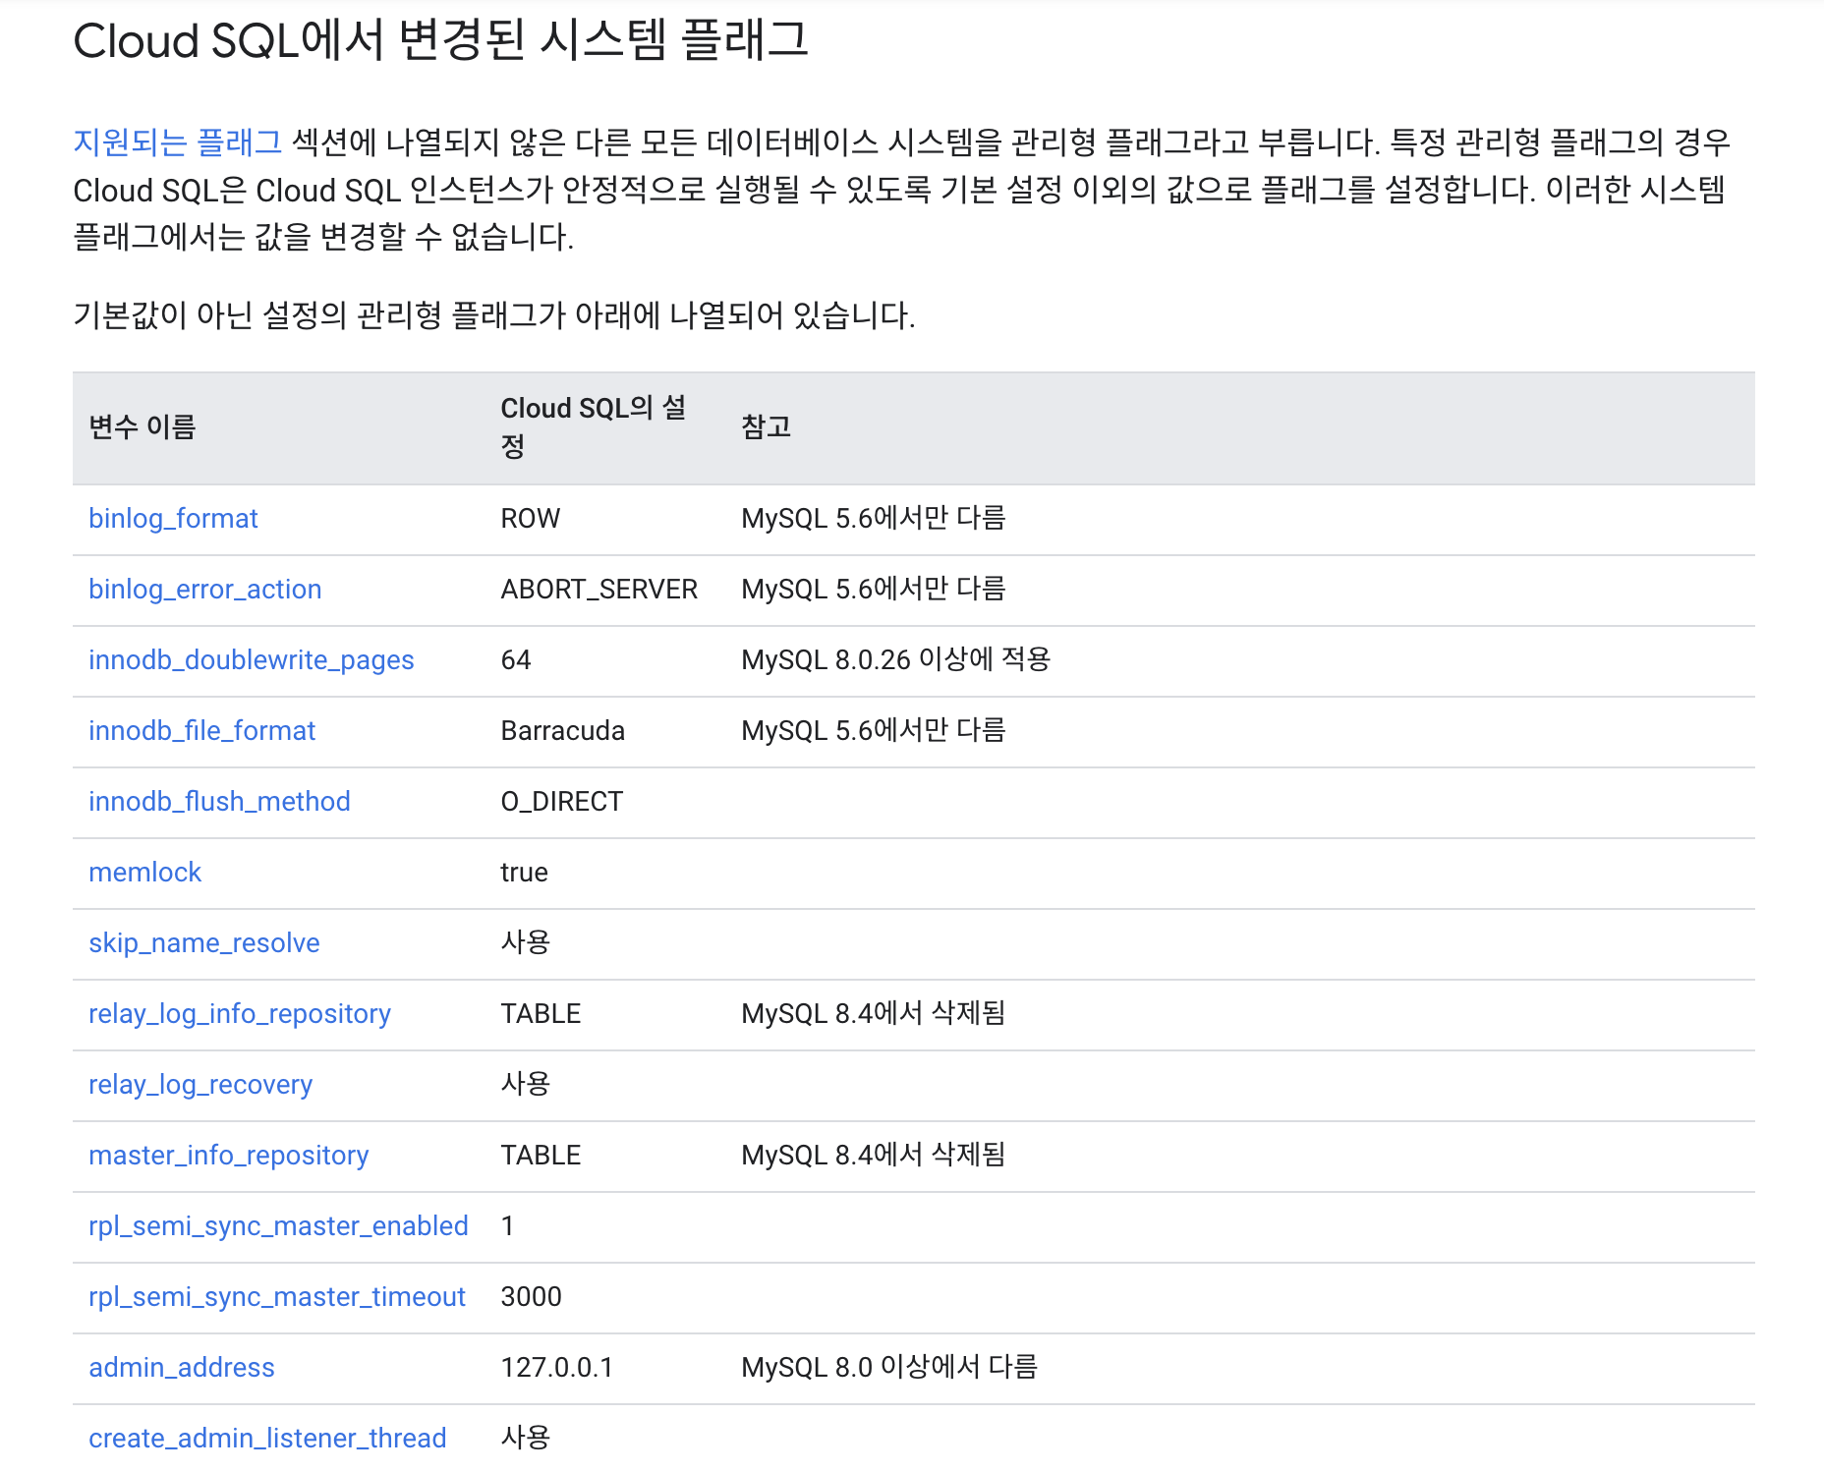Open the binlog_error_action link
This screenshot has height=1472, width=1824.
205,590
